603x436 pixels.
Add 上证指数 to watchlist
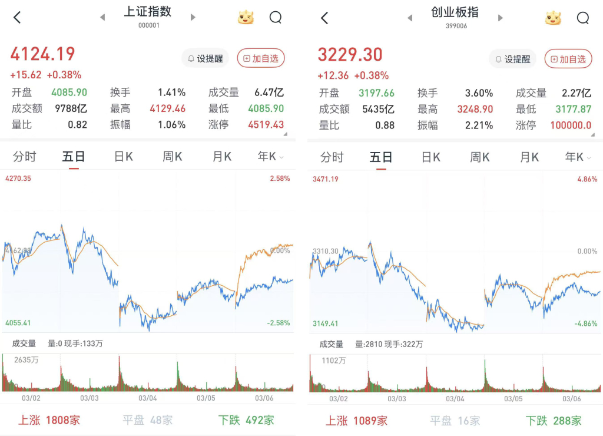261,58
